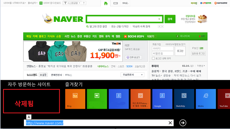Open 회원가입 link
The width and height of the screenshot is (230, 129).
[157, 44]
